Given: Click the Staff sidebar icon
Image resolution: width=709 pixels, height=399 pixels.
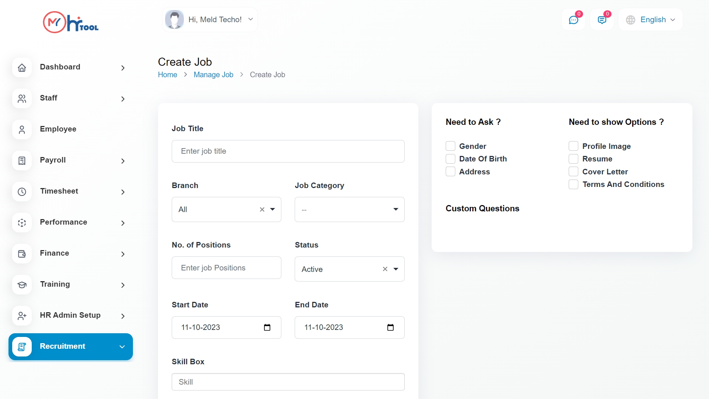Looking at the screenshot, I should coord(22,99).
